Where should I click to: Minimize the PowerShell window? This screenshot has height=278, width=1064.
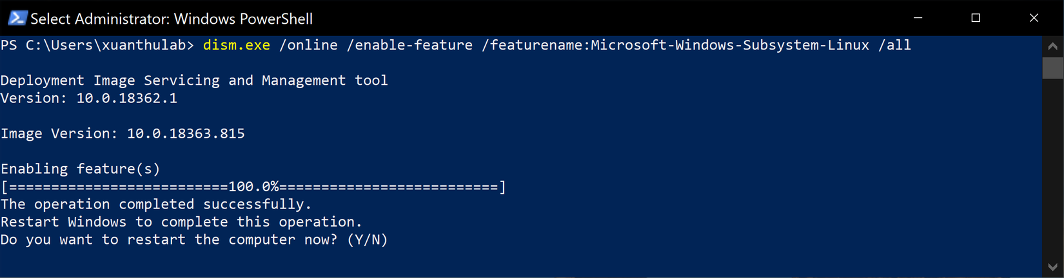[918, 18]
